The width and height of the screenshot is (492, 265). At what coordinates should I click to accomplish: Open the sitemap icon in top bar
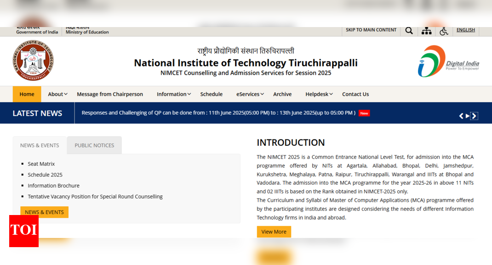427,31
